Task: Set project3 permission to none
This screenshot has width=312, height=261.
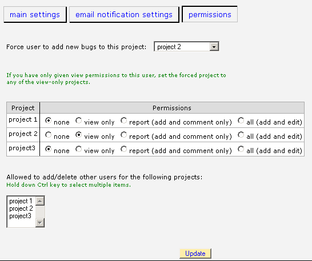Action: pyautogui.click(x=48, y=149)
